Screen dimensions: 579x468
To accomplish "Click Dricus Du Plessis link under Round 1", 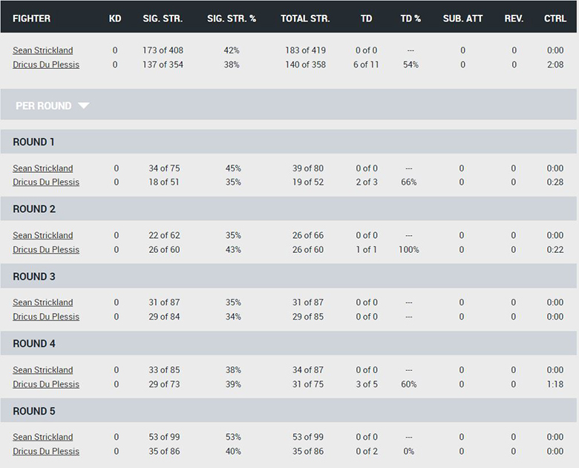I will click(x=46, y=182).
